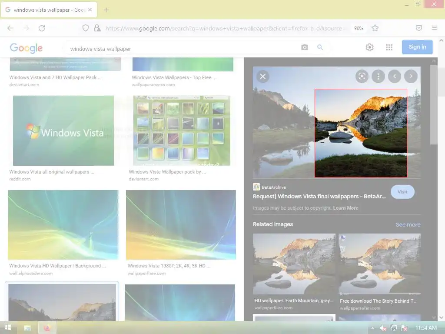Click the preview panel vertical scrollbar thumb

(x=434, y=104)
